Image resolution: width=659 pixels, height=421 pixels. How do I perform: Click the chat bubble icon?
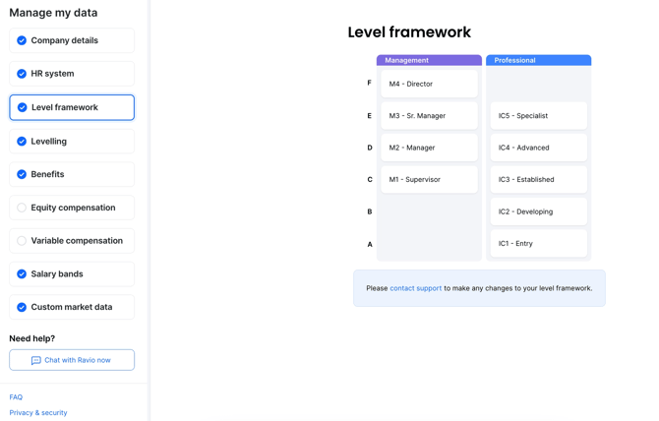click(x=36, y=360)
